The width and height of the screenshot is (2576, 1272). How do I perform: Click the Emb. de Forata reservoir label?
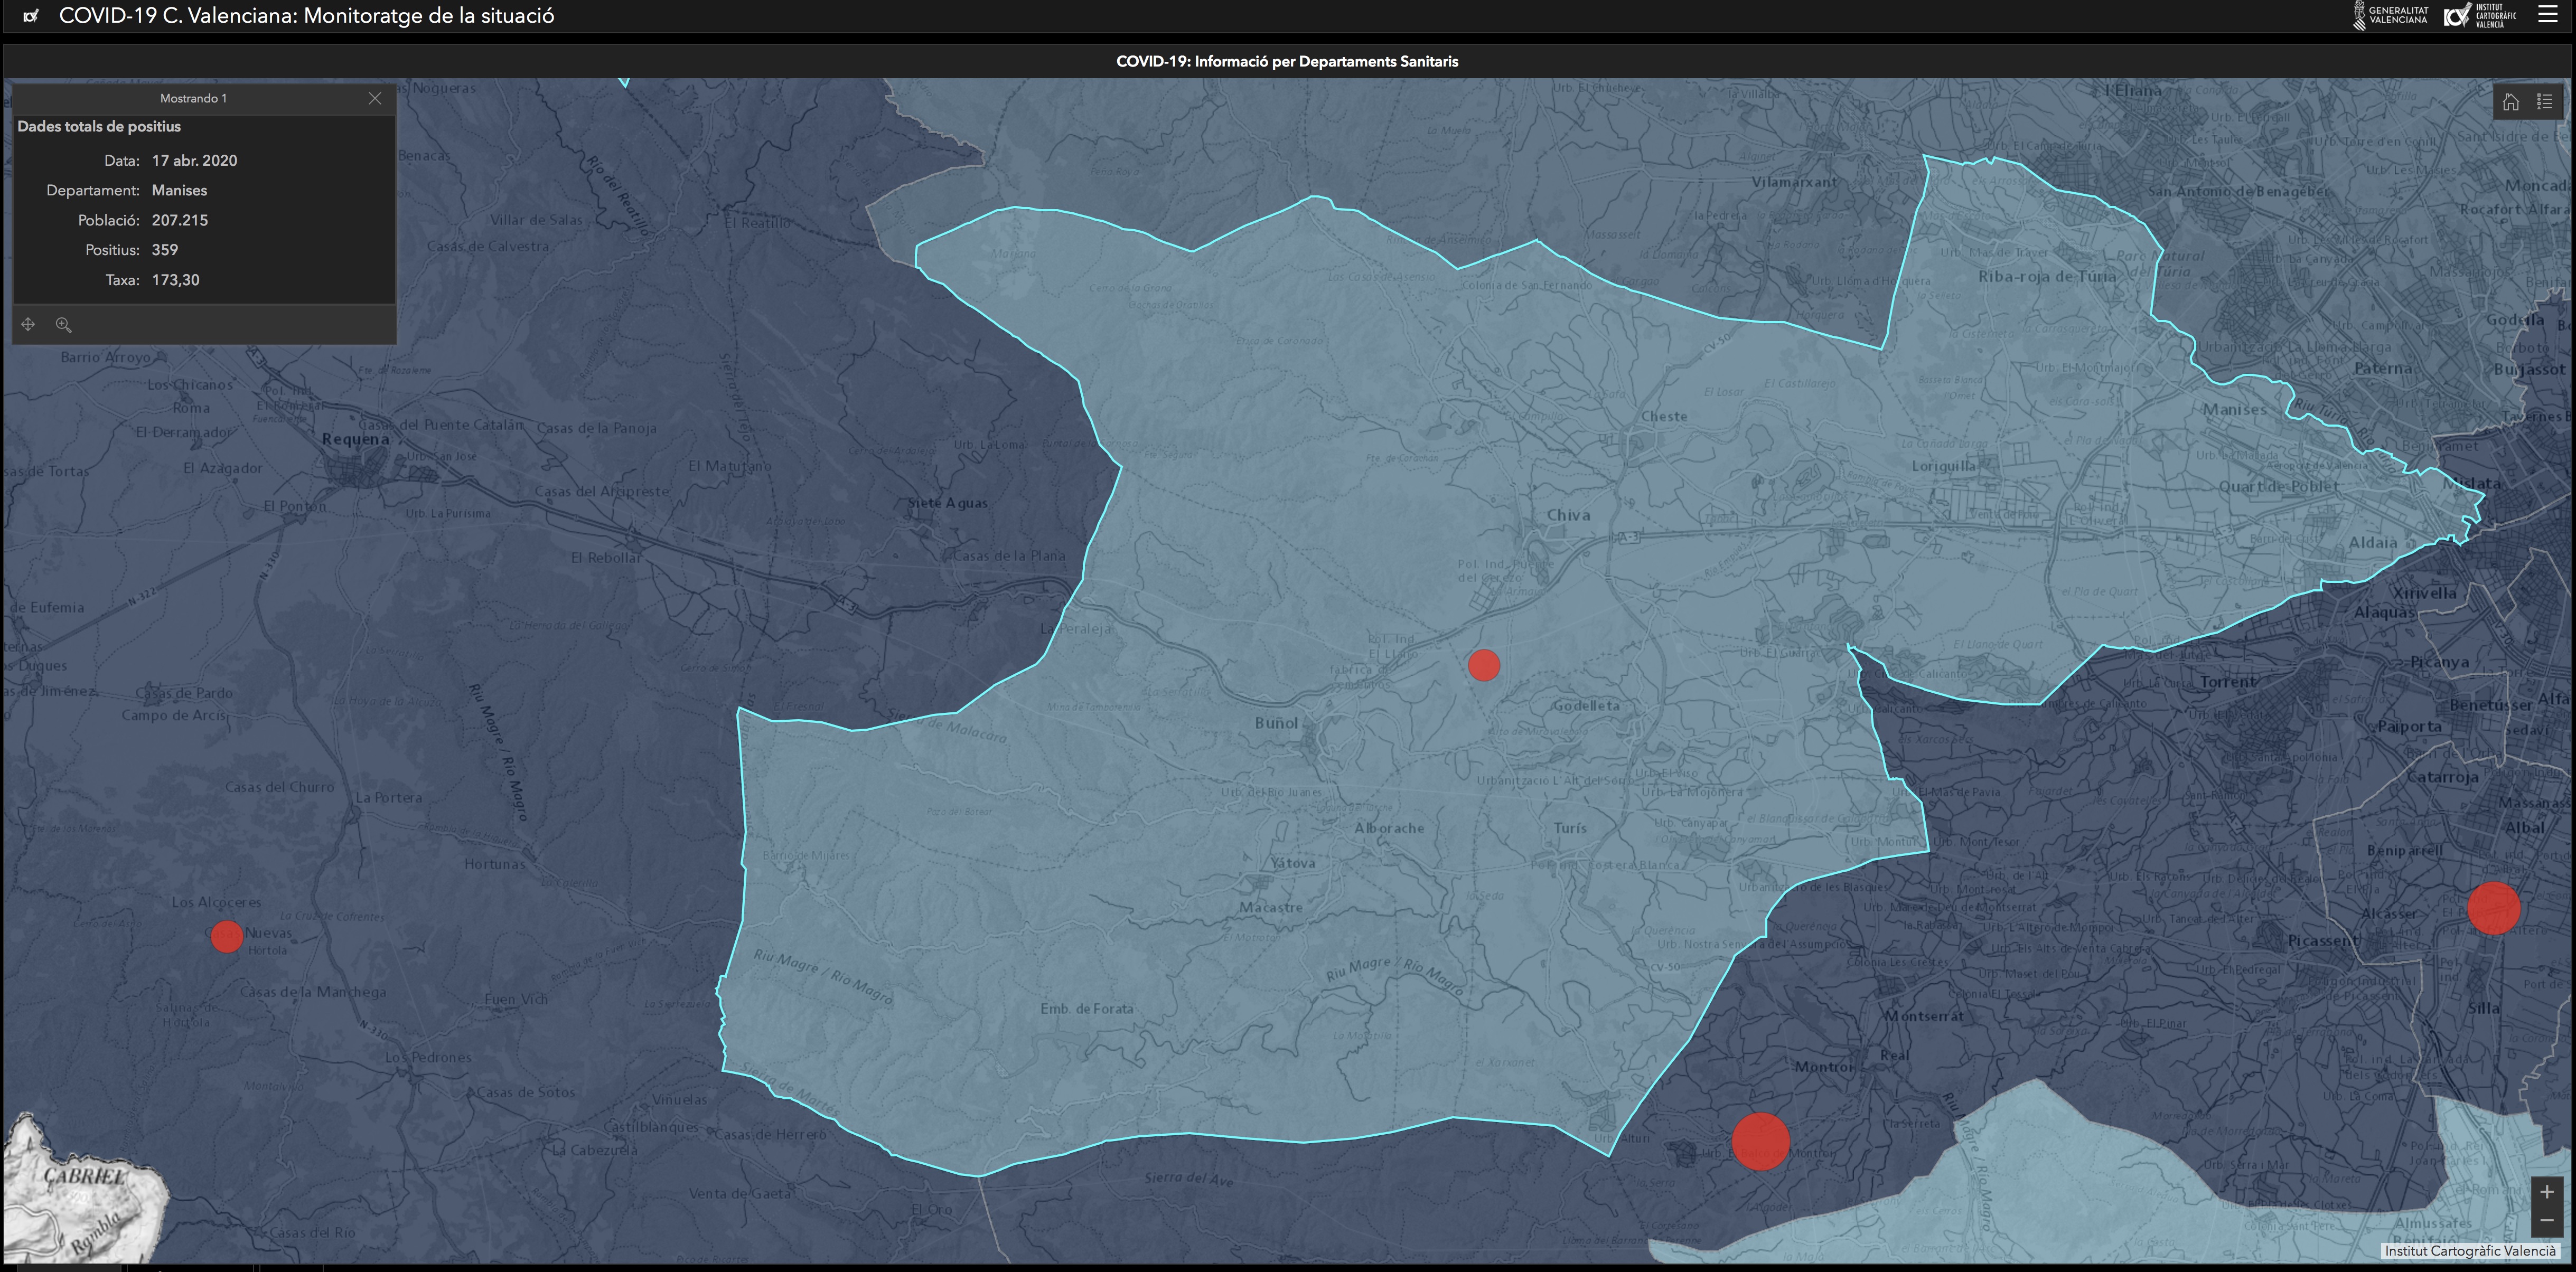[x=1087, y=1009]
